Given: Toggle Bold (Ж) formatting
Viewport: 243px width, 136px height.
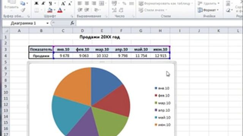Looking at the screenshot, I should pos(36,3).
